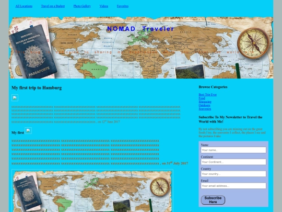Click the 'By not subscribing' paragraph
The width and height of the screenshot is (282, 212).
tap(232, 132)
